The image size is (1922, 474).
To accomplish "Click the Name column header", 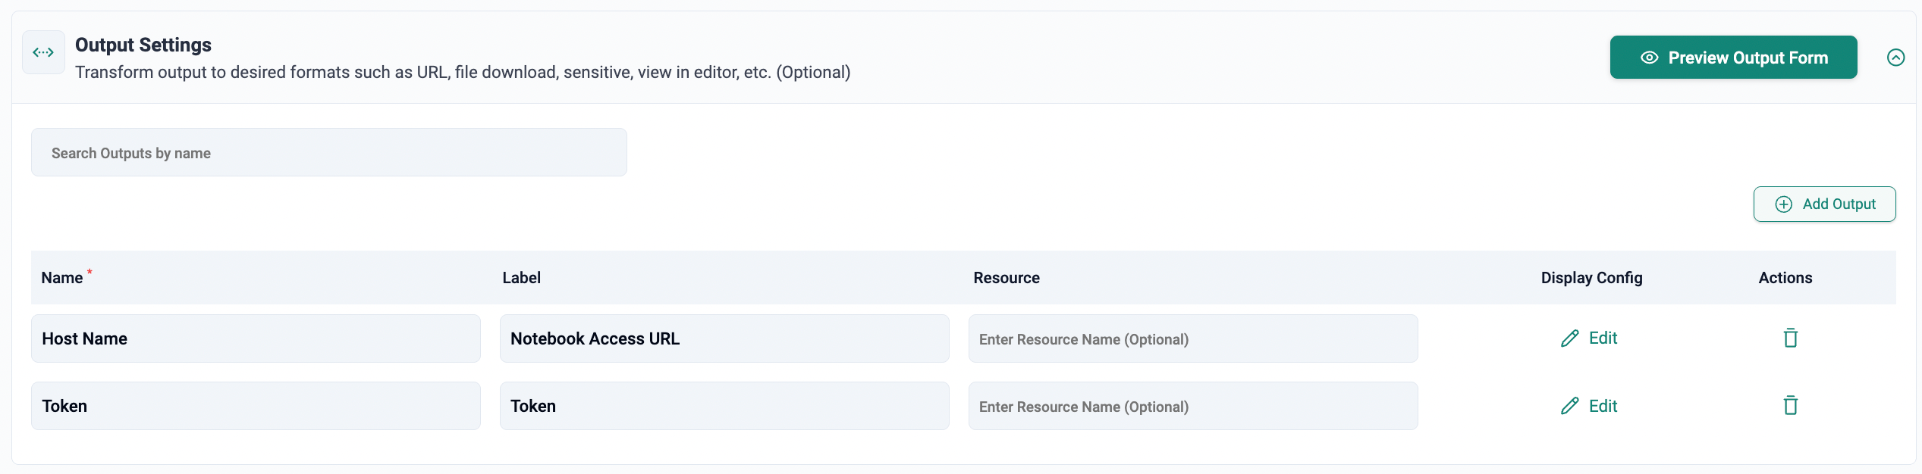I will [62, 278].
